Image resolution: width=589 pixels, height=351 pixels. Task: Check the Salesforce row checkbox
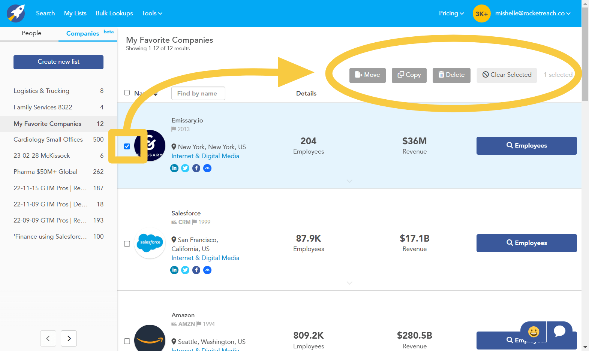127,244
